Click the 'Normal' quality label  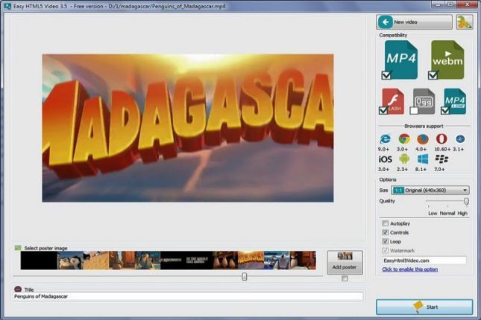pos(447,213)
